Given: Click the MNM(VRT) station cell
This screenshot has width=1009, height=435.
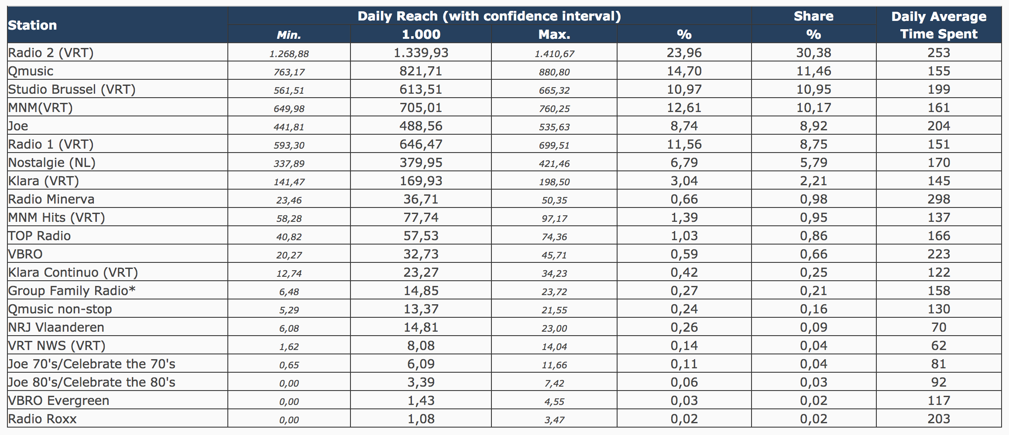Looking at the screenshot, I should coord(41,108).
